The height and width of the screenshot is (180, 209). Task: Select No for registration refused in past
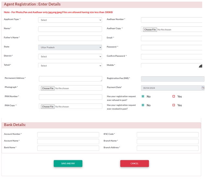143,96
